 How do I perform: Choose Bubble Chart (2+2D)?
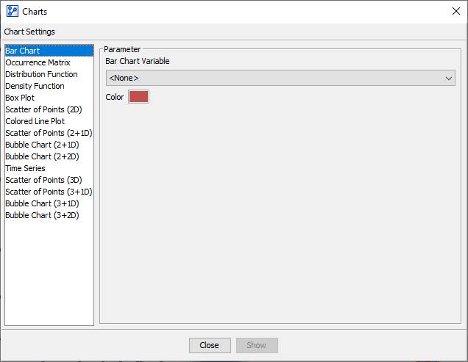tap(42, 156)
